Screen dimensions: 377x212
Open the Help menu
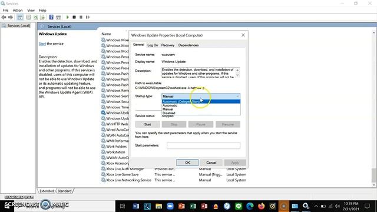42,11
